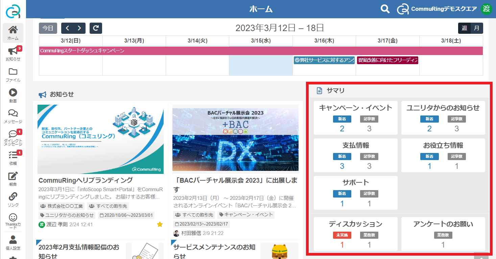Open the Home sidebar icon
The height and width of the screenshot is (259, 496).
[x=13, y=33]
